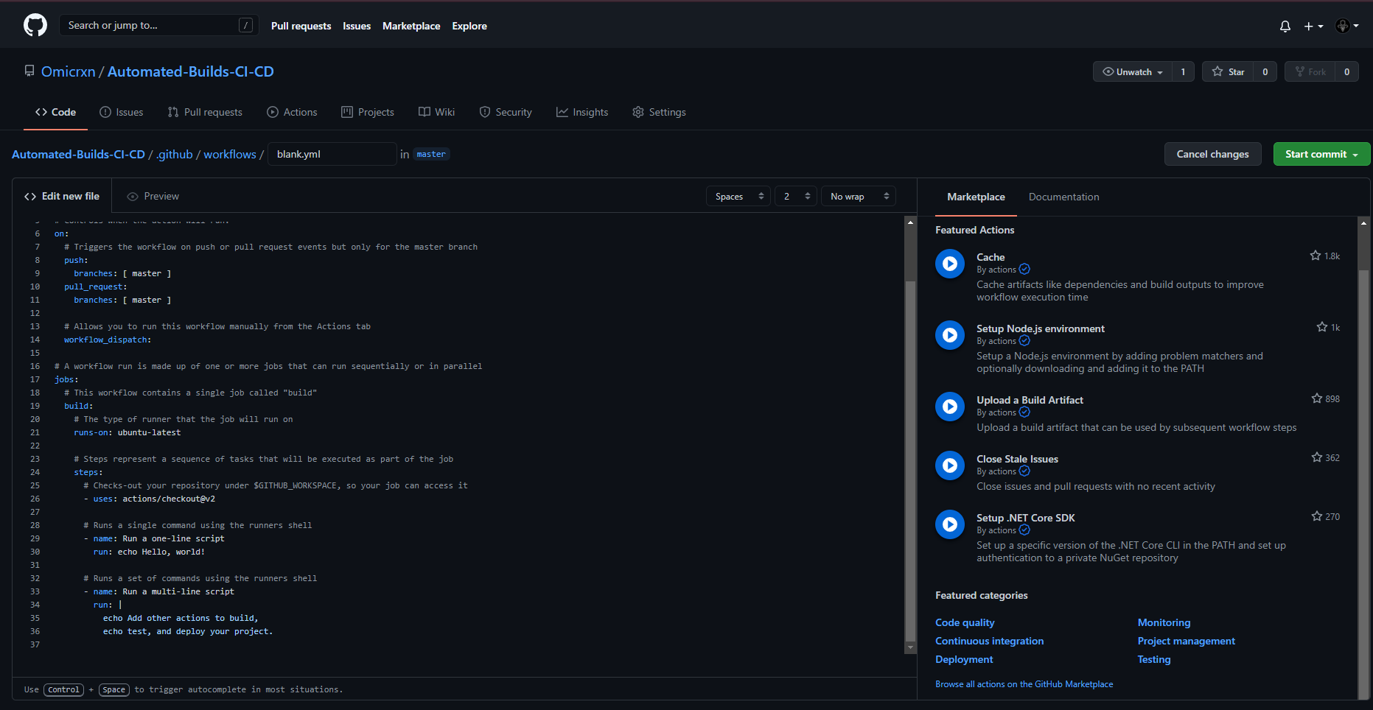The height and width of the screenshot is (710, 1373).
Task: Click the Close Stale Issues icon
Action: [x=950, y=465]
